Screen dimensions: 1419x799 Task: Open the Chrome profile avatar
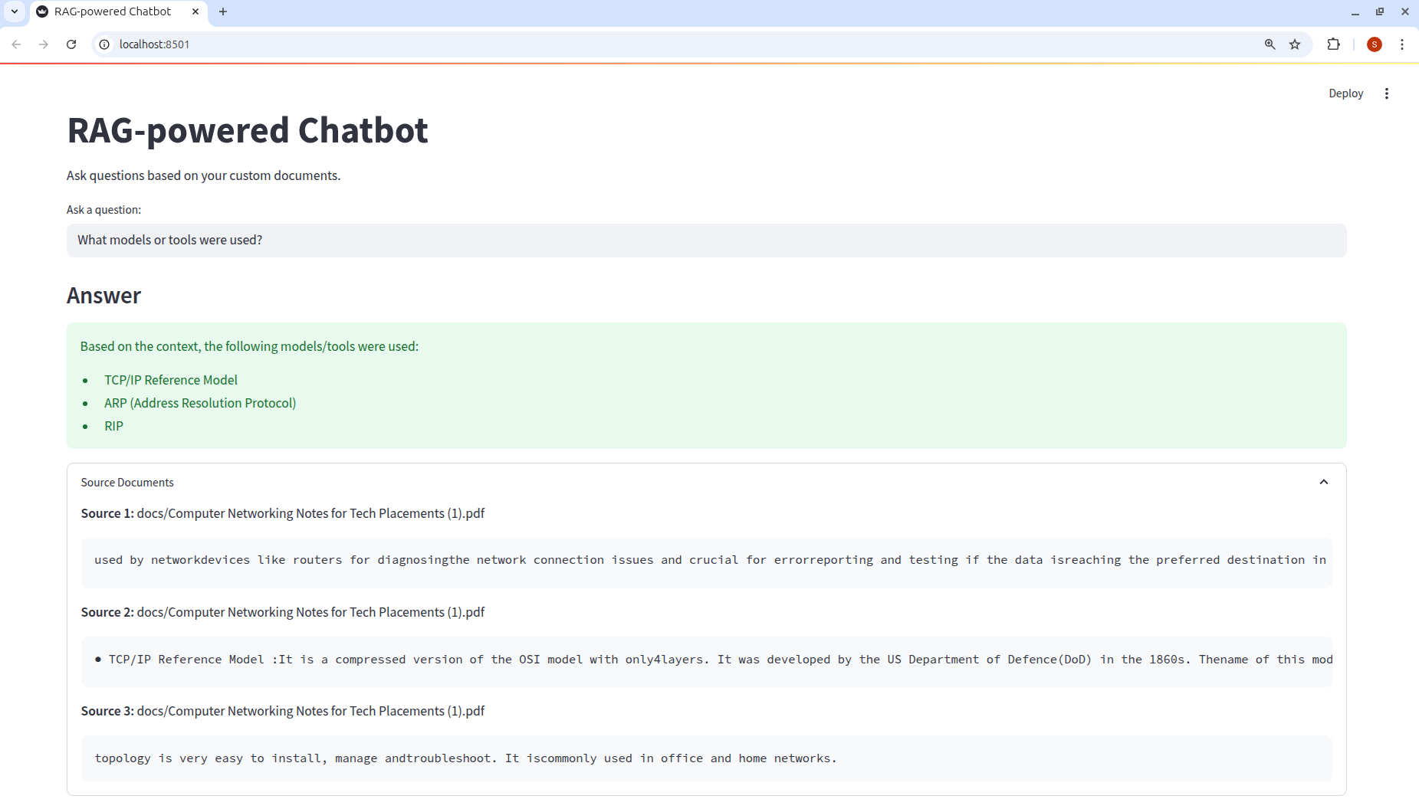tap(1374, 44)
